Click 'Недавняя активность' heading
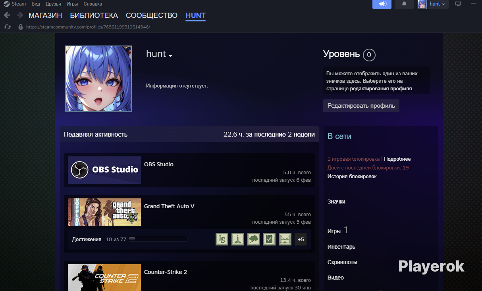The height and width of the screenshot is (291, 482). point(96,134)
